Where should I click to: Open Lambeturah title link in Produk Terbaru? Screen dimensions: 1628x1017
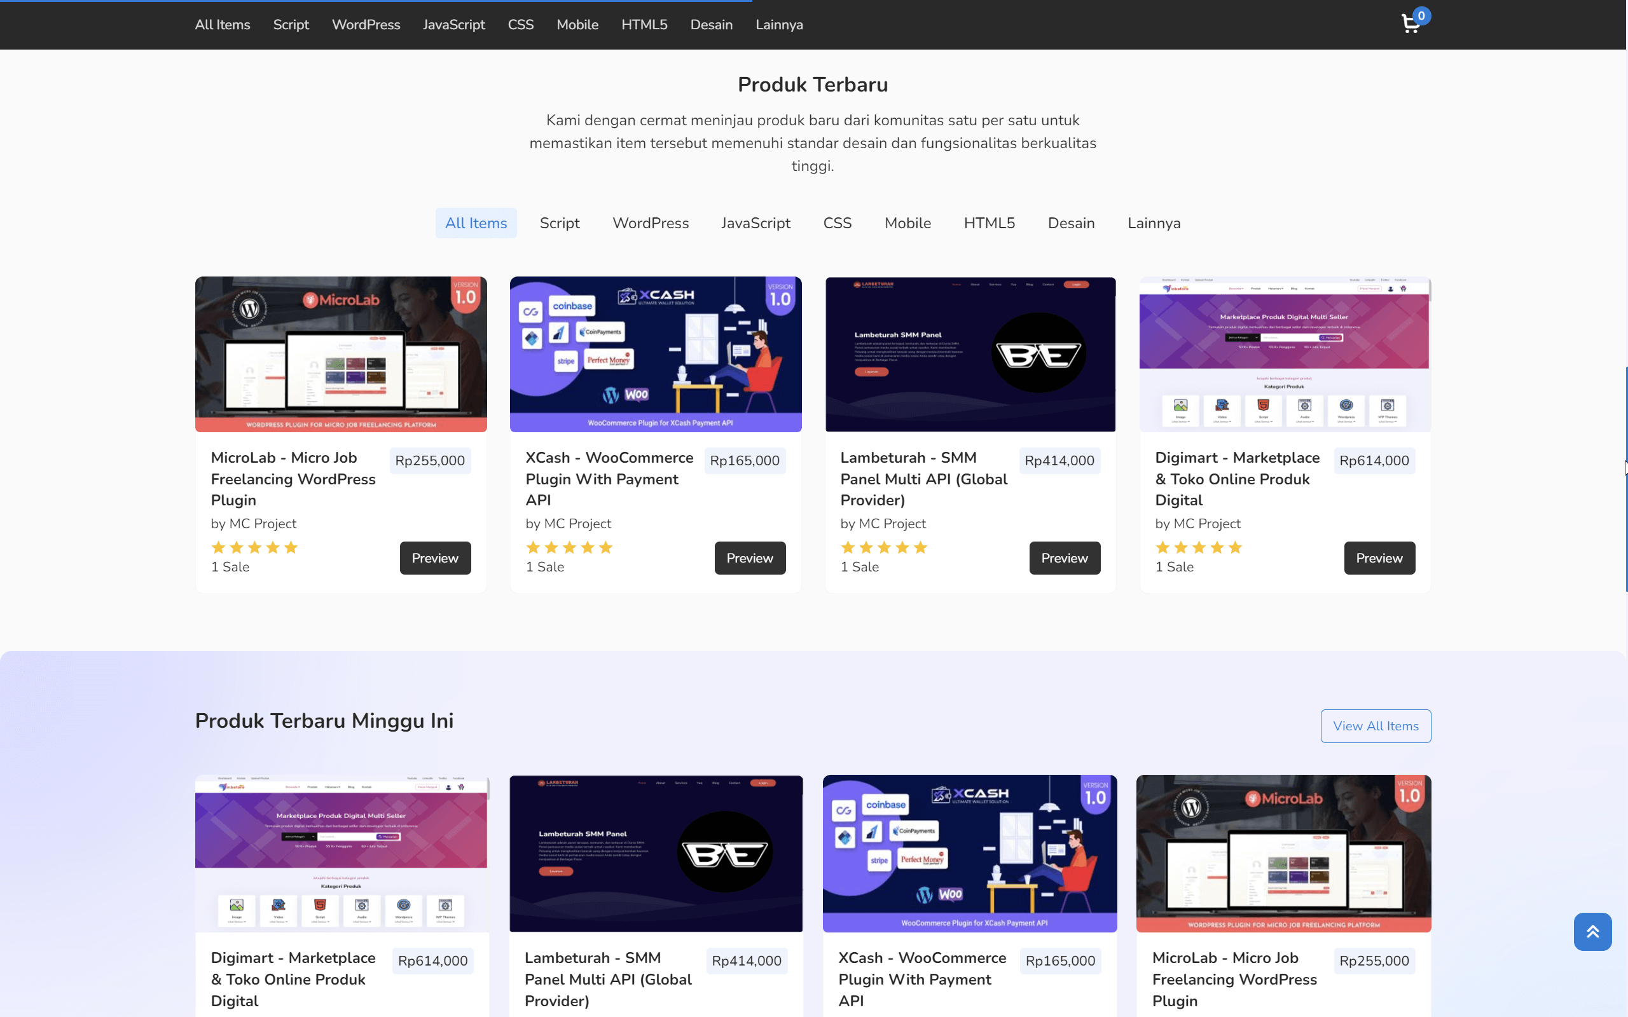point(923,479)
